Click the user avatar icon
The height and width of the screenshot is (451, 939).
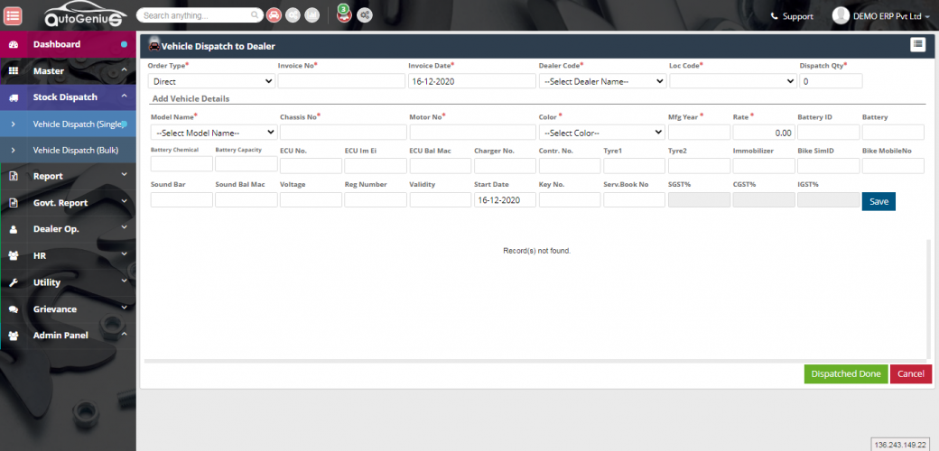(841, 16)
